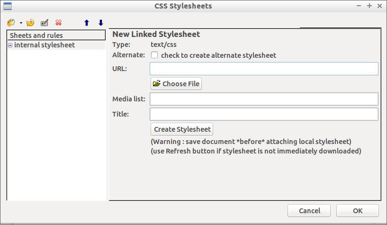The width and height of the screenshot is (387, 225).
Task: Click the orange refresh arrow icon
Action: click(x=30, y=23)
